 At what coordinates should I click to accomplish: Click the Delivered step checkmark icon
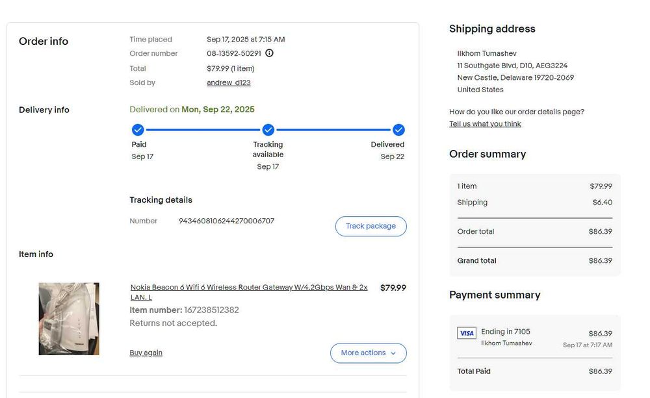[398, 130]
